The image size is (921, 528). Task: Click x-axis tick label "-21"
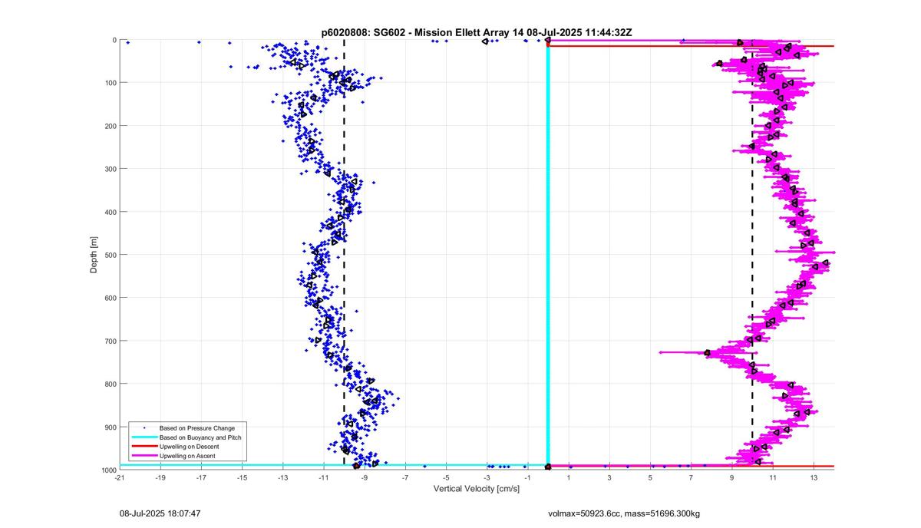tap(119, 477)
